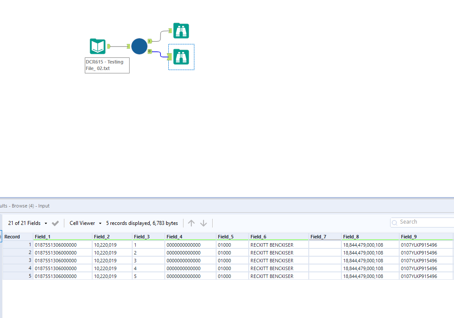This screenshot has width=454, height=318.
Task: Select the lower Browse binoculars tool
Action: (x=181, y=57)
